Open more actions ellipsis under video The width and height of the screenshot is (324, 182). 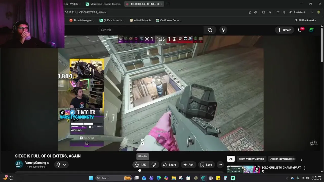pyautogui.click(x=220, y=165)
